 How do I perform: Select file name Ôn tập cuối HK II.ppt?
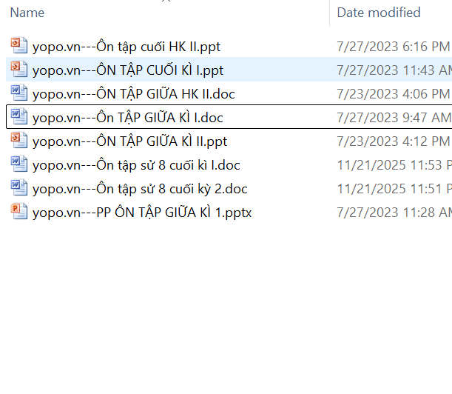(127, 47)
